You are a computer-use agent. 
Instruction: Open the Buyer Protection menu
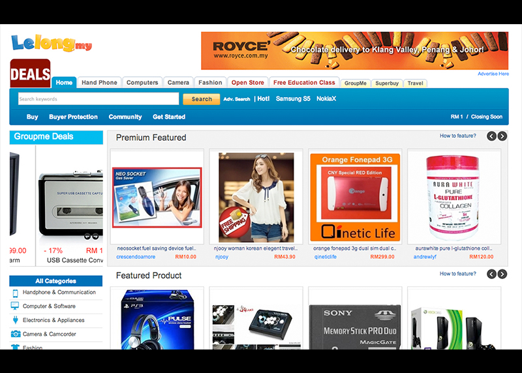point(73,117)
